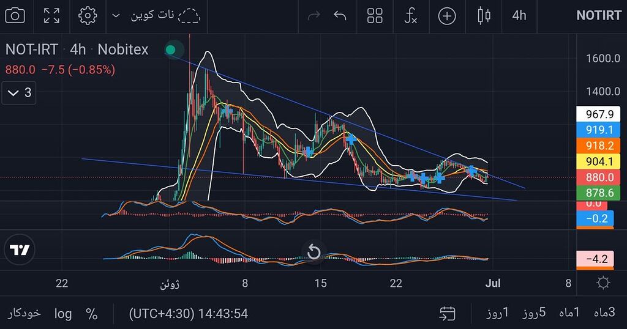Toggle logarithmic scale
Image resolution: width=627 pixels, height=329 pixels.
pos(63,314)
